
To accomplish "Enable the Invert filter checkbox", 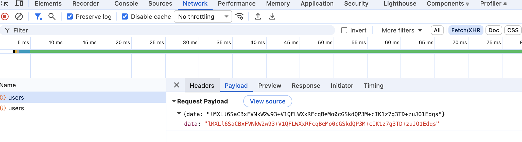I will (344, 30).
